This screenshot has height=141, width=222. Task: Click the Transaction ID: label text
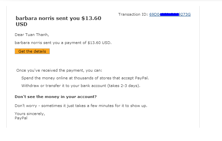pyautogui.click(x=133, y=14)
